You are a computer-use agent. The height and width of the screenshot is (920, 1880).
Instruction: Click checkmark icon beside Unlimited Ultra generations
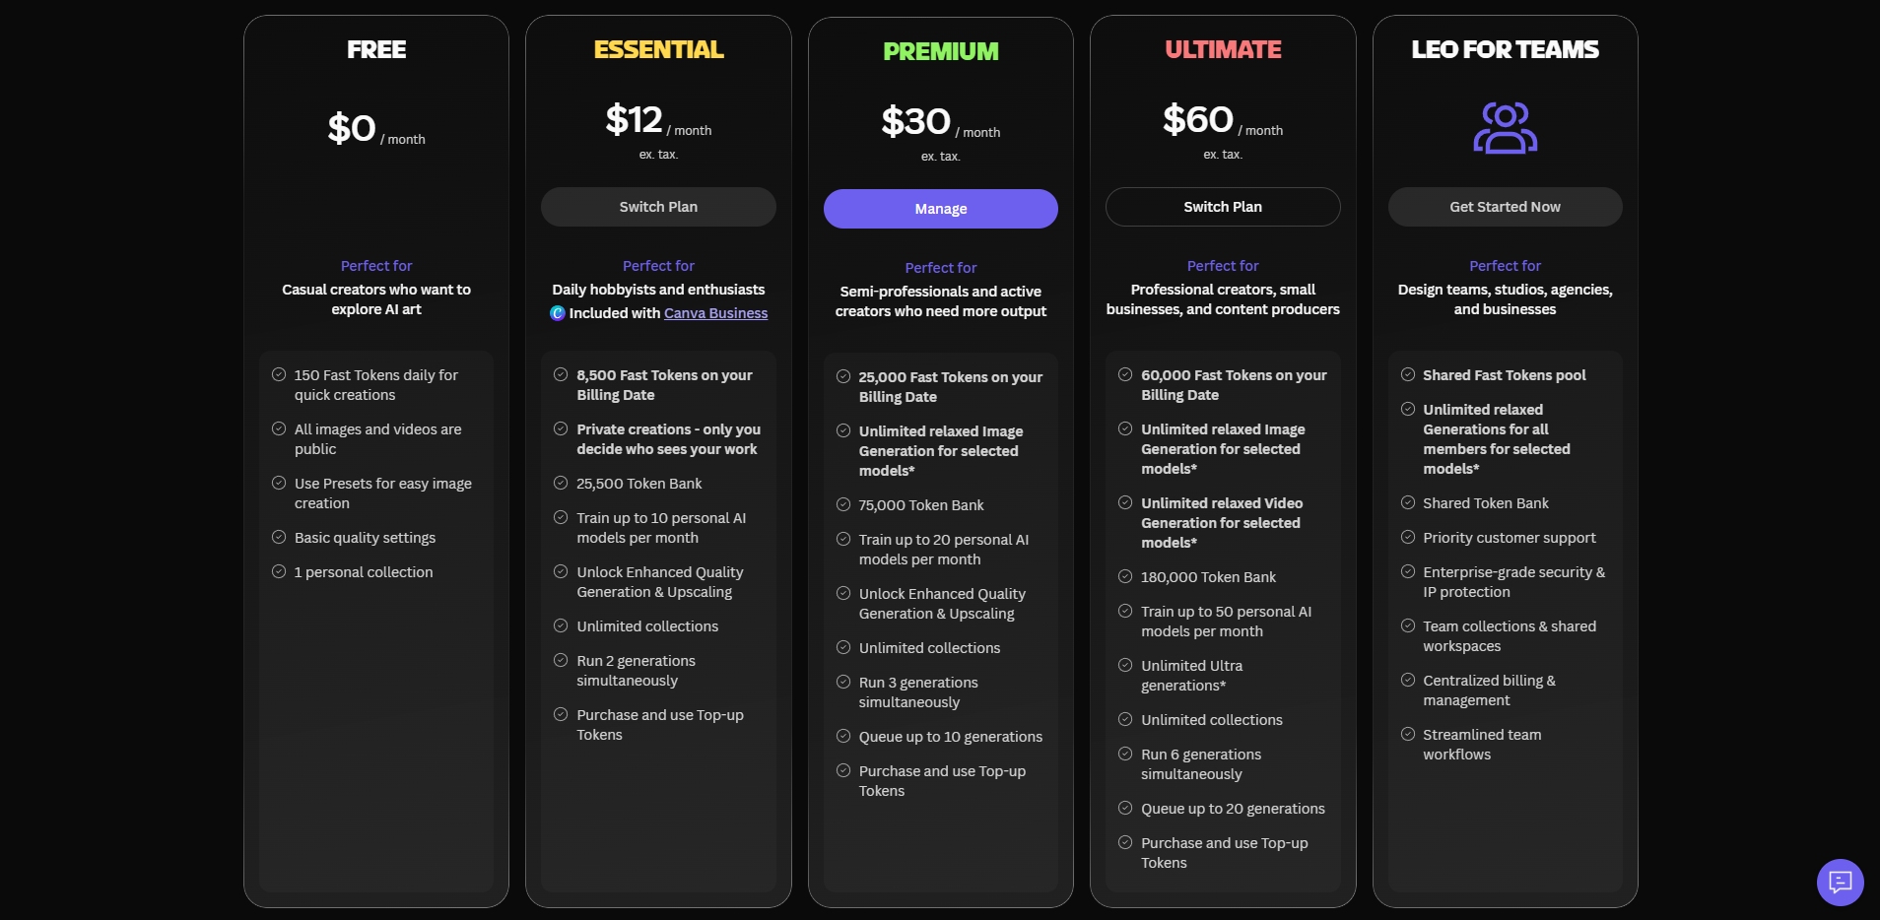tap(1125, 665)
